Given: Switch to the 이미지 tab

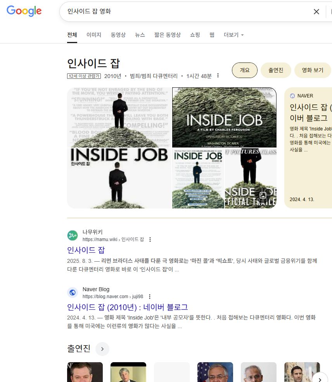Looking at the screenshot, I should click(94, 35).
